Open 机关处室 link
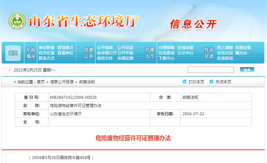Screen dimensions: 267x163 tap(46, 53)
